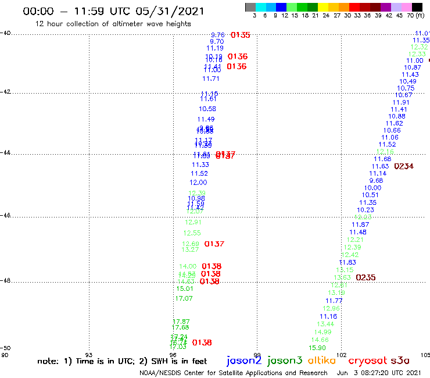Click the subtitle '12 hour collection of altimeter wave heights'
Viewport: 430px width, 378px height.
point(113,24)
